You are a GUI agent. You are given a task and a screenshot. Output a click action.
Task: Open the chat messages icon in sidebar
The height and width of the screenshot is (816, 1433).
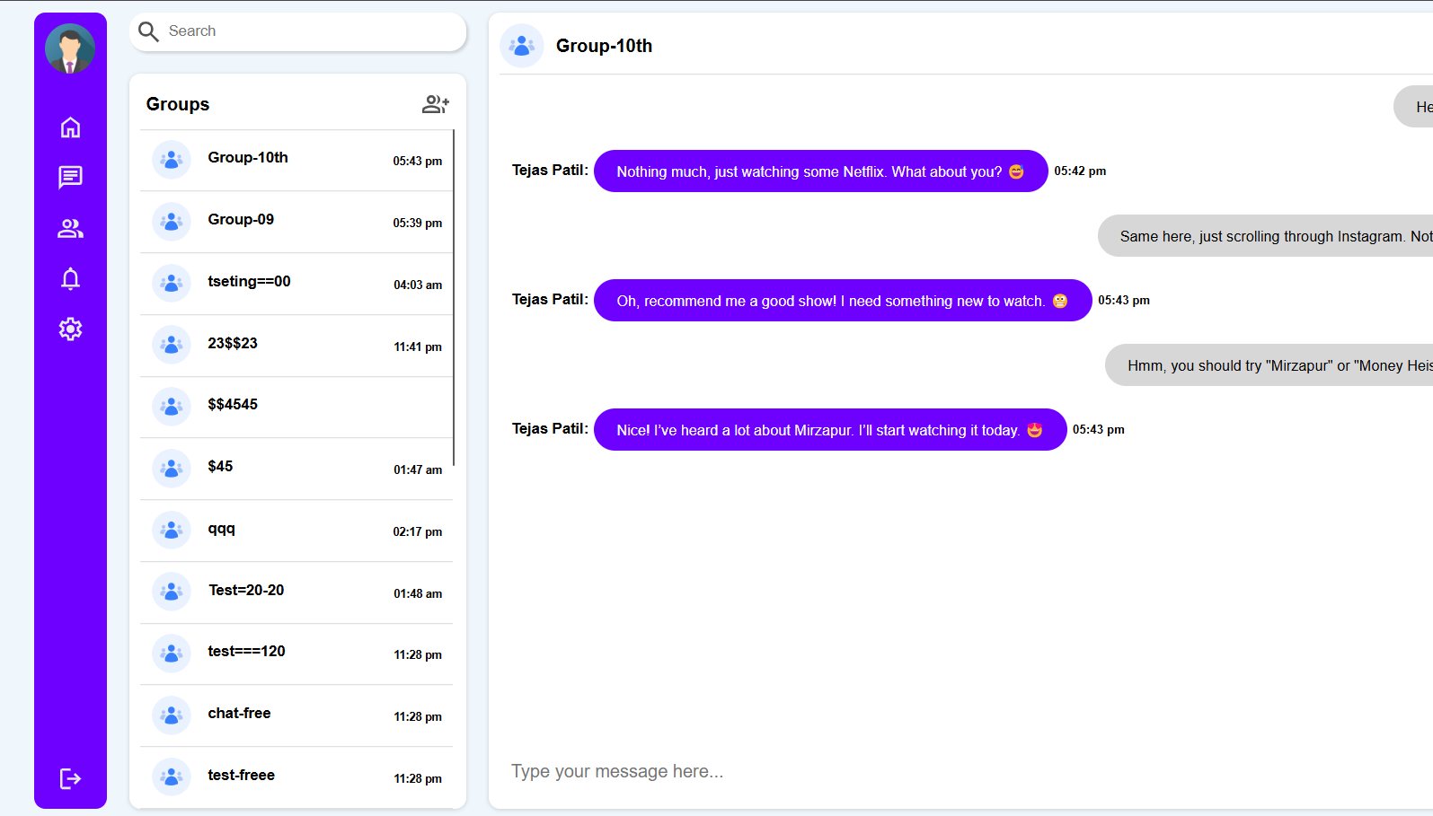70,177
